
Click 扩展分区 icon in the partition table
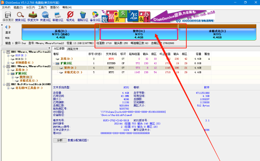[x=58, y=64]
